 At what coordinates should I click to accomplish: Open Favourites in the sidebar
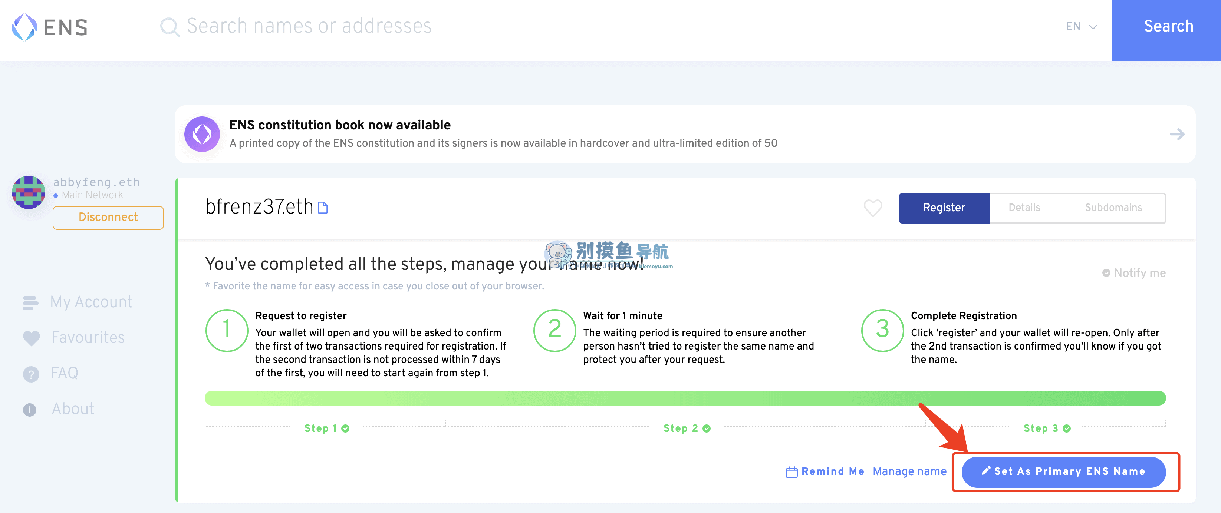[x=88, y=338]
